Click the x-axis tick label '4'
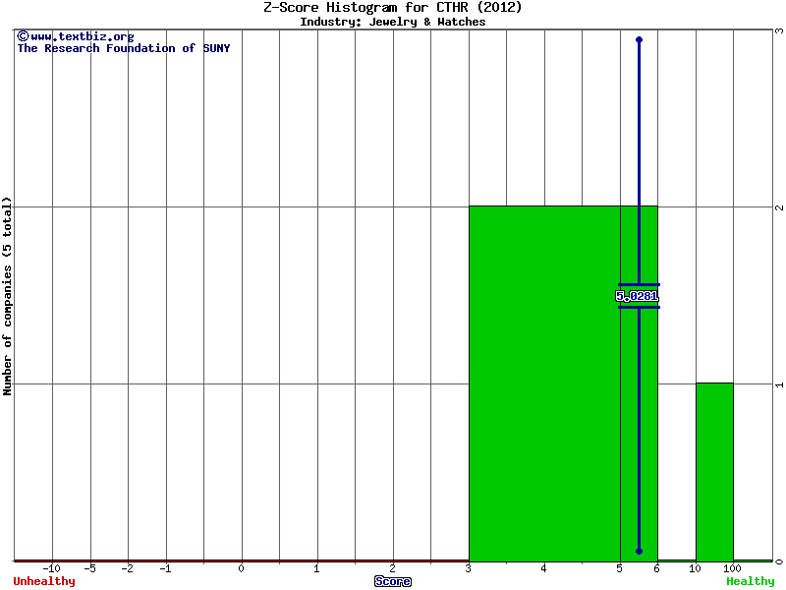The image size is (786, 590). point(544,568)
